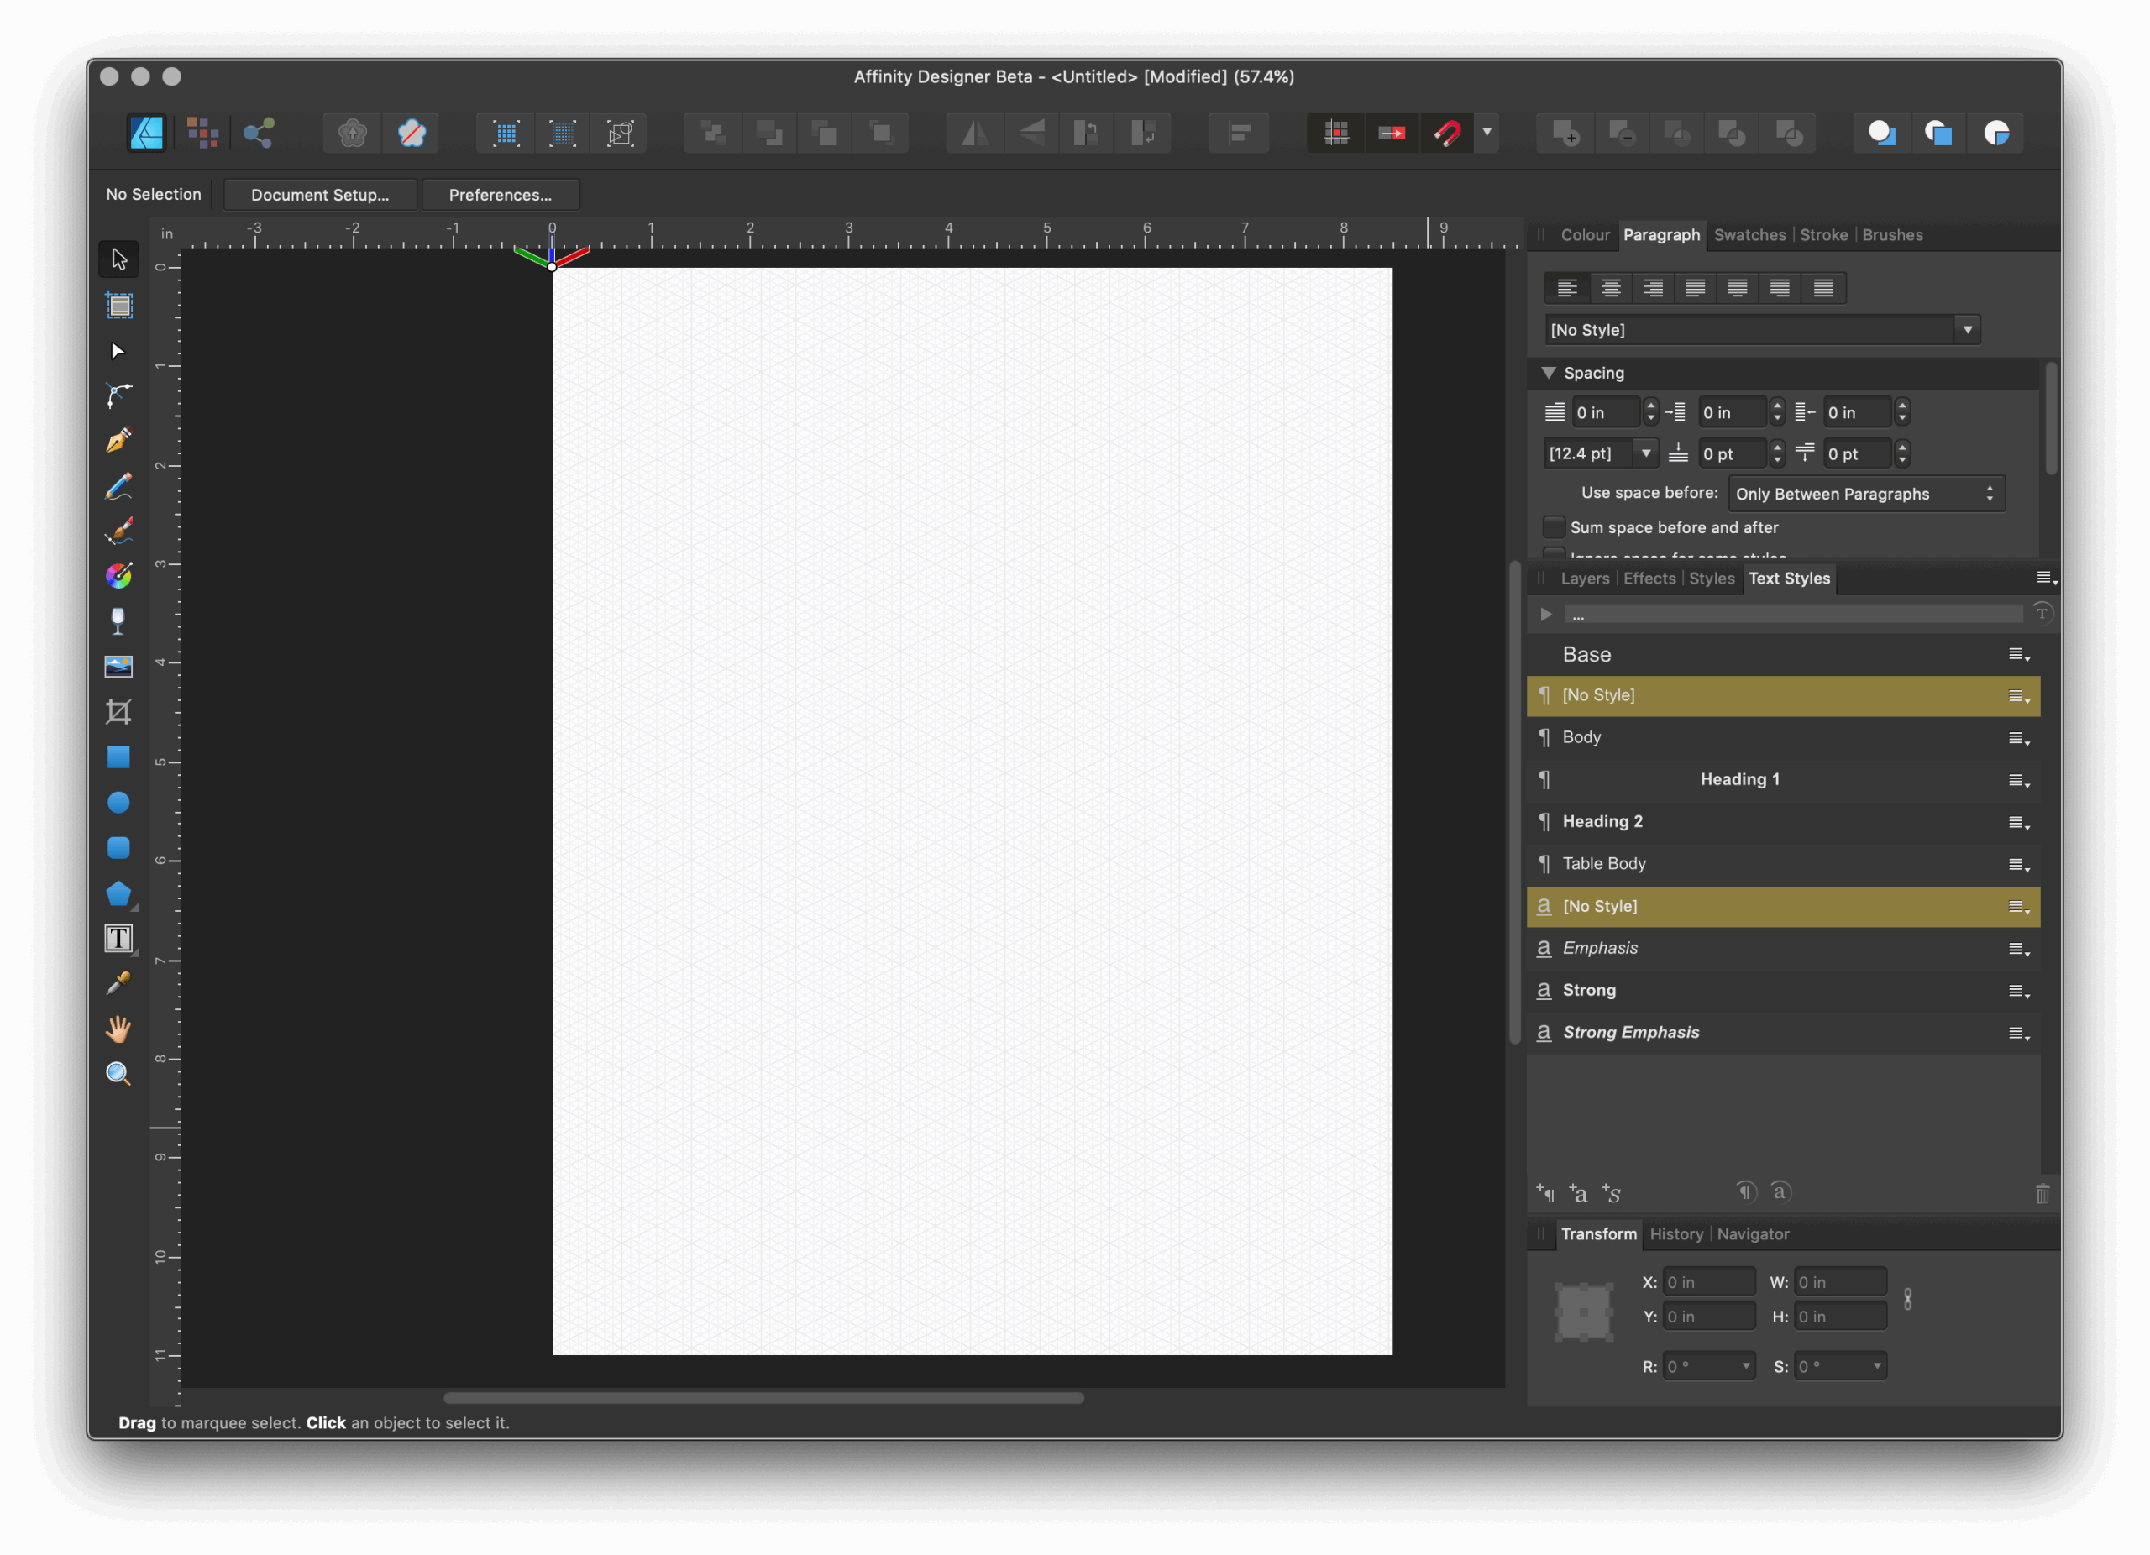Pick the Vector Brush tool

(118, 531)
